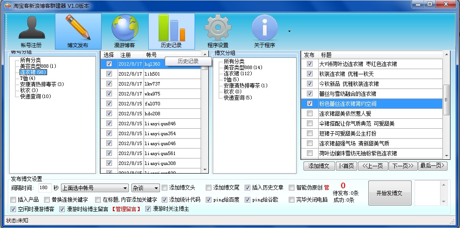
Task: Go to previous page <<上一页
Action: 373,166
